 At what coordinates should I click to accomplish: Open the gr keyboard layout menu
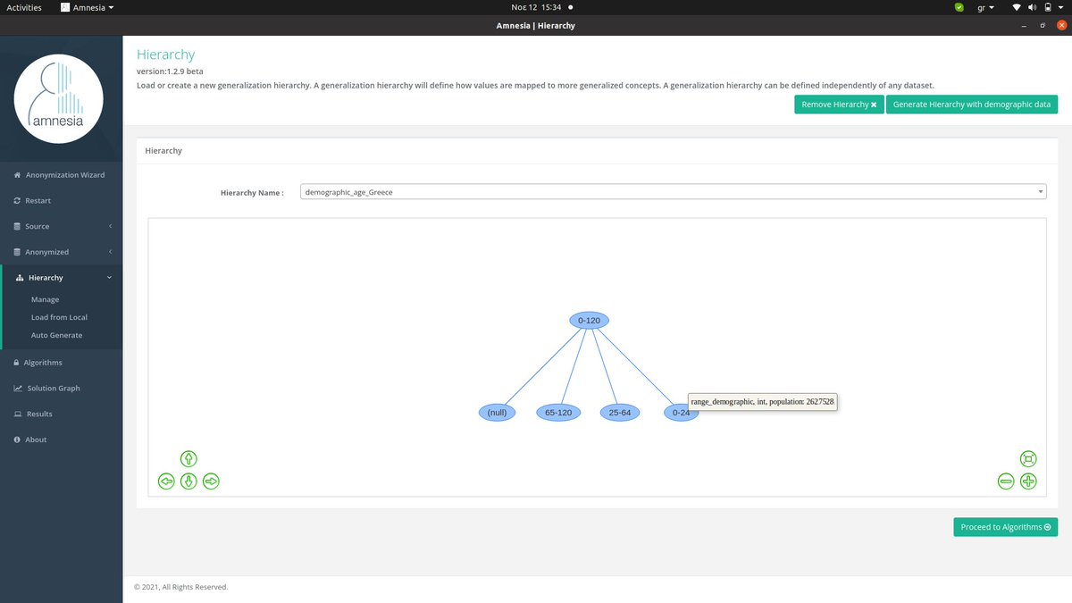(x=986, y=7)
